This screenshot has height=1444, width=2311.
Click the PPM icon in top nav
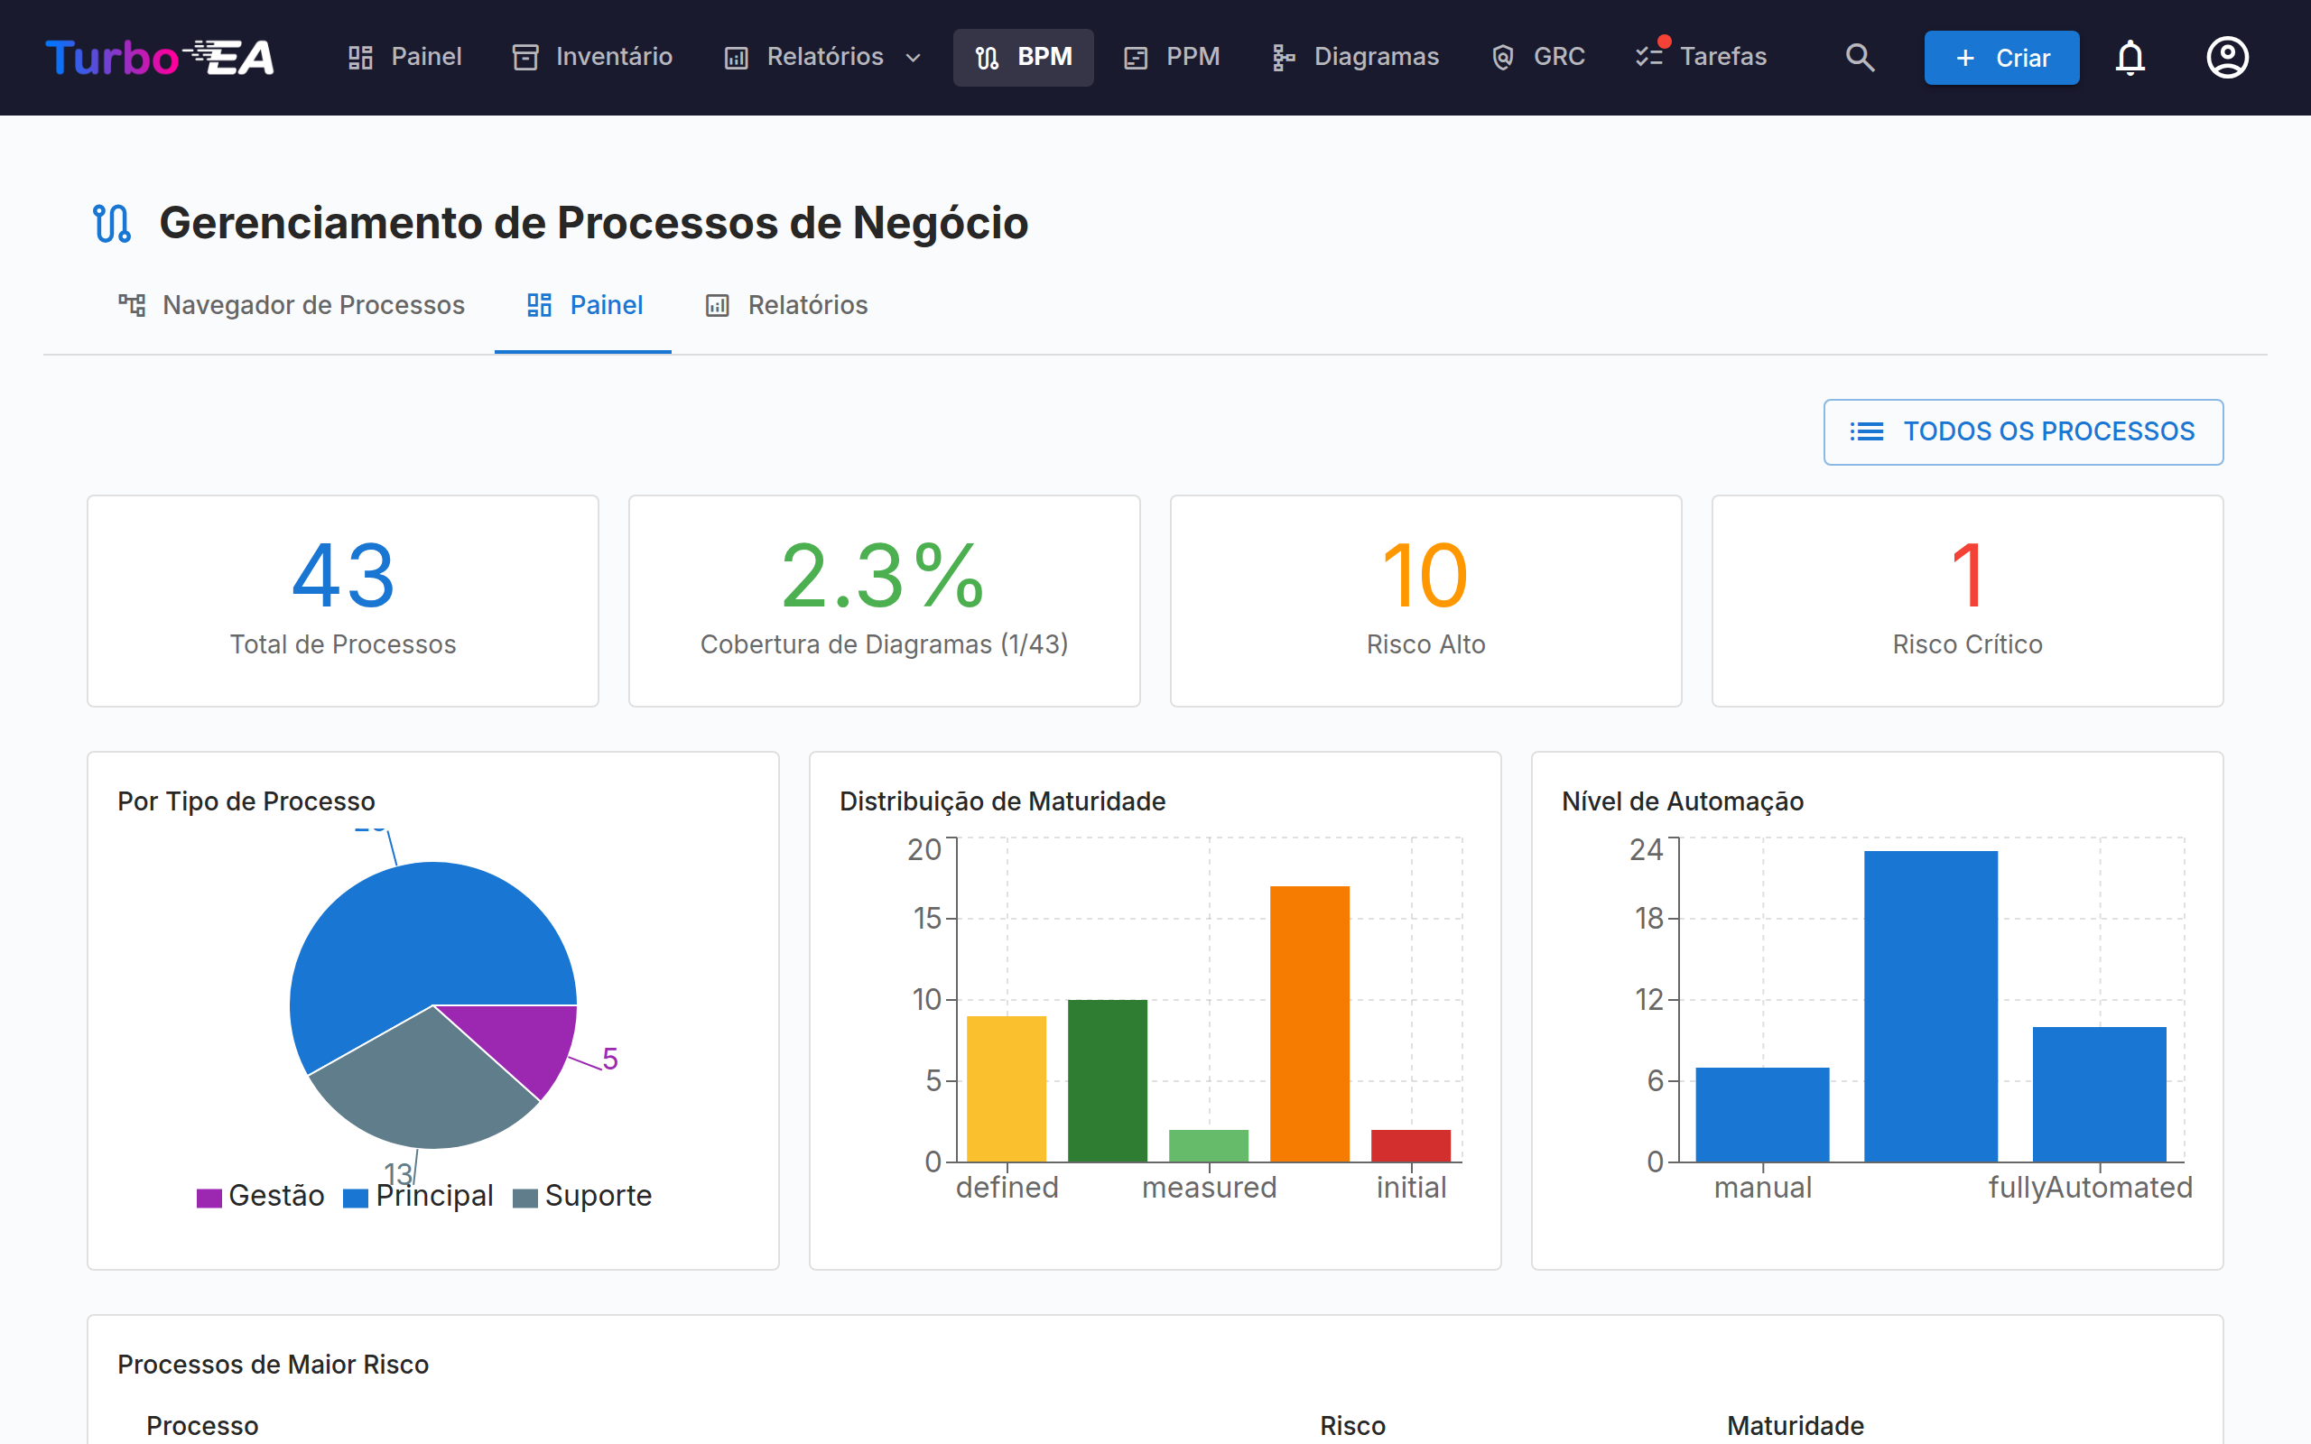[1136, 59]
